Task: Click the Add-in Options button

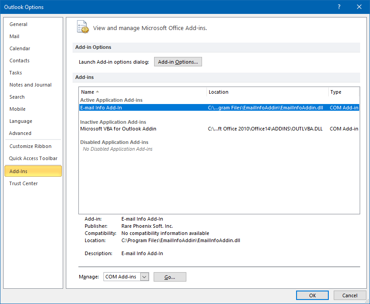Action: click(178, 62)
